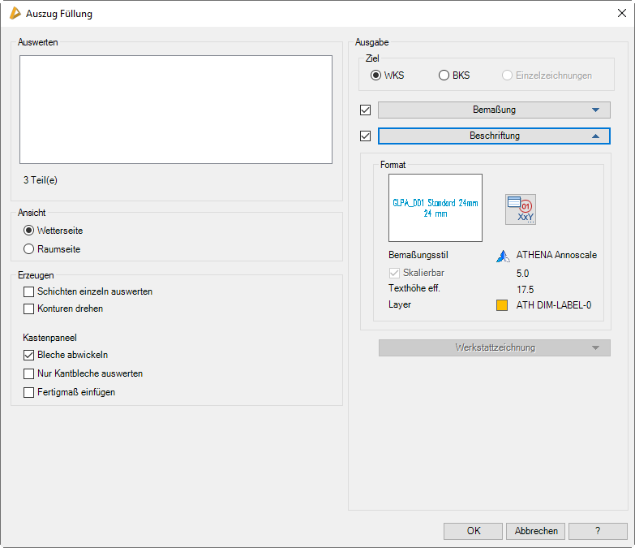Uncheck Bleche abwickeln option
The height and width of the screenshot is (548, 635).
pyautogui.click(x=29, y=355)
